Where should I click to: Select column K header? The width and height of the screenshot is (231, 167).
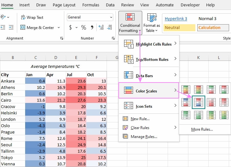point(199,58)
